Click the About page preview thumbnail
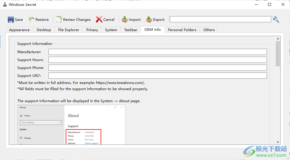This screenshot has width=290, height=160. point(71,125)
